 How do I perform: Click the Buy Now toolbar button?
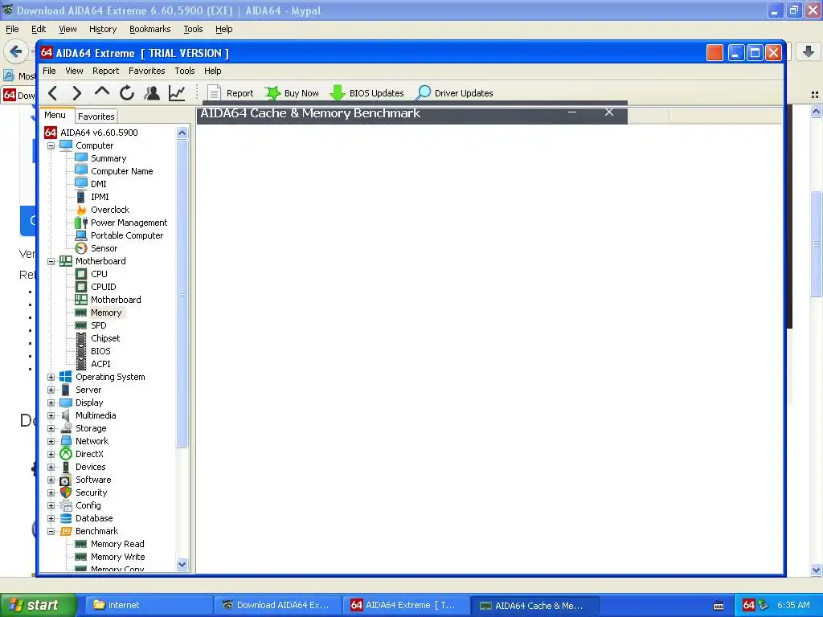[x=292, y=93]
